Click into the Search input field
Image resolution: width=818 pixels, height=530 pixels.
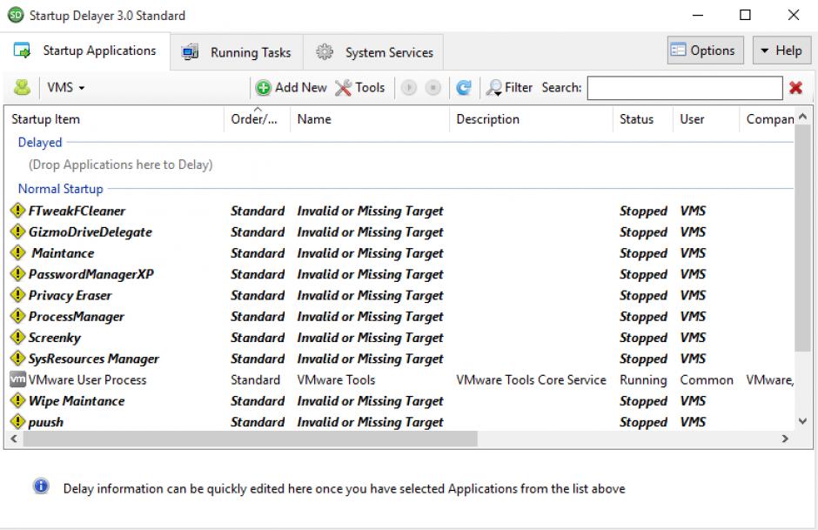click(x=685, y=88)
